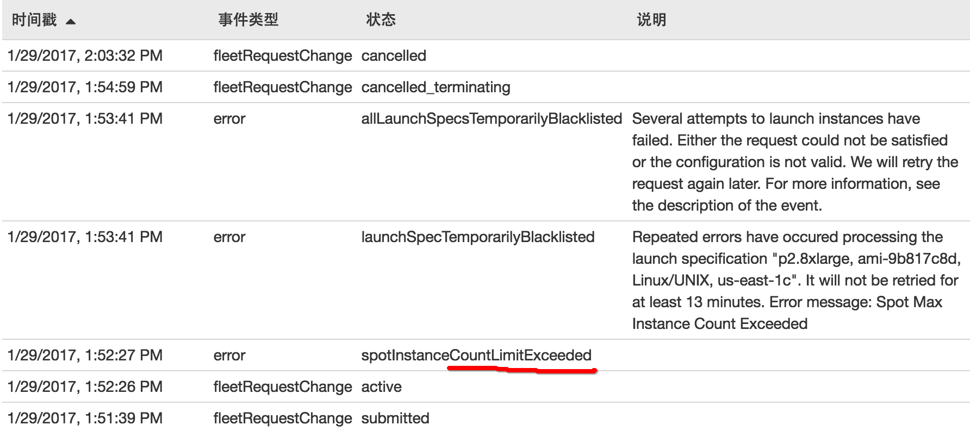Screen dimensions: 970x444
Task: Click the submitted status cell
Action: tap(395, 418)
